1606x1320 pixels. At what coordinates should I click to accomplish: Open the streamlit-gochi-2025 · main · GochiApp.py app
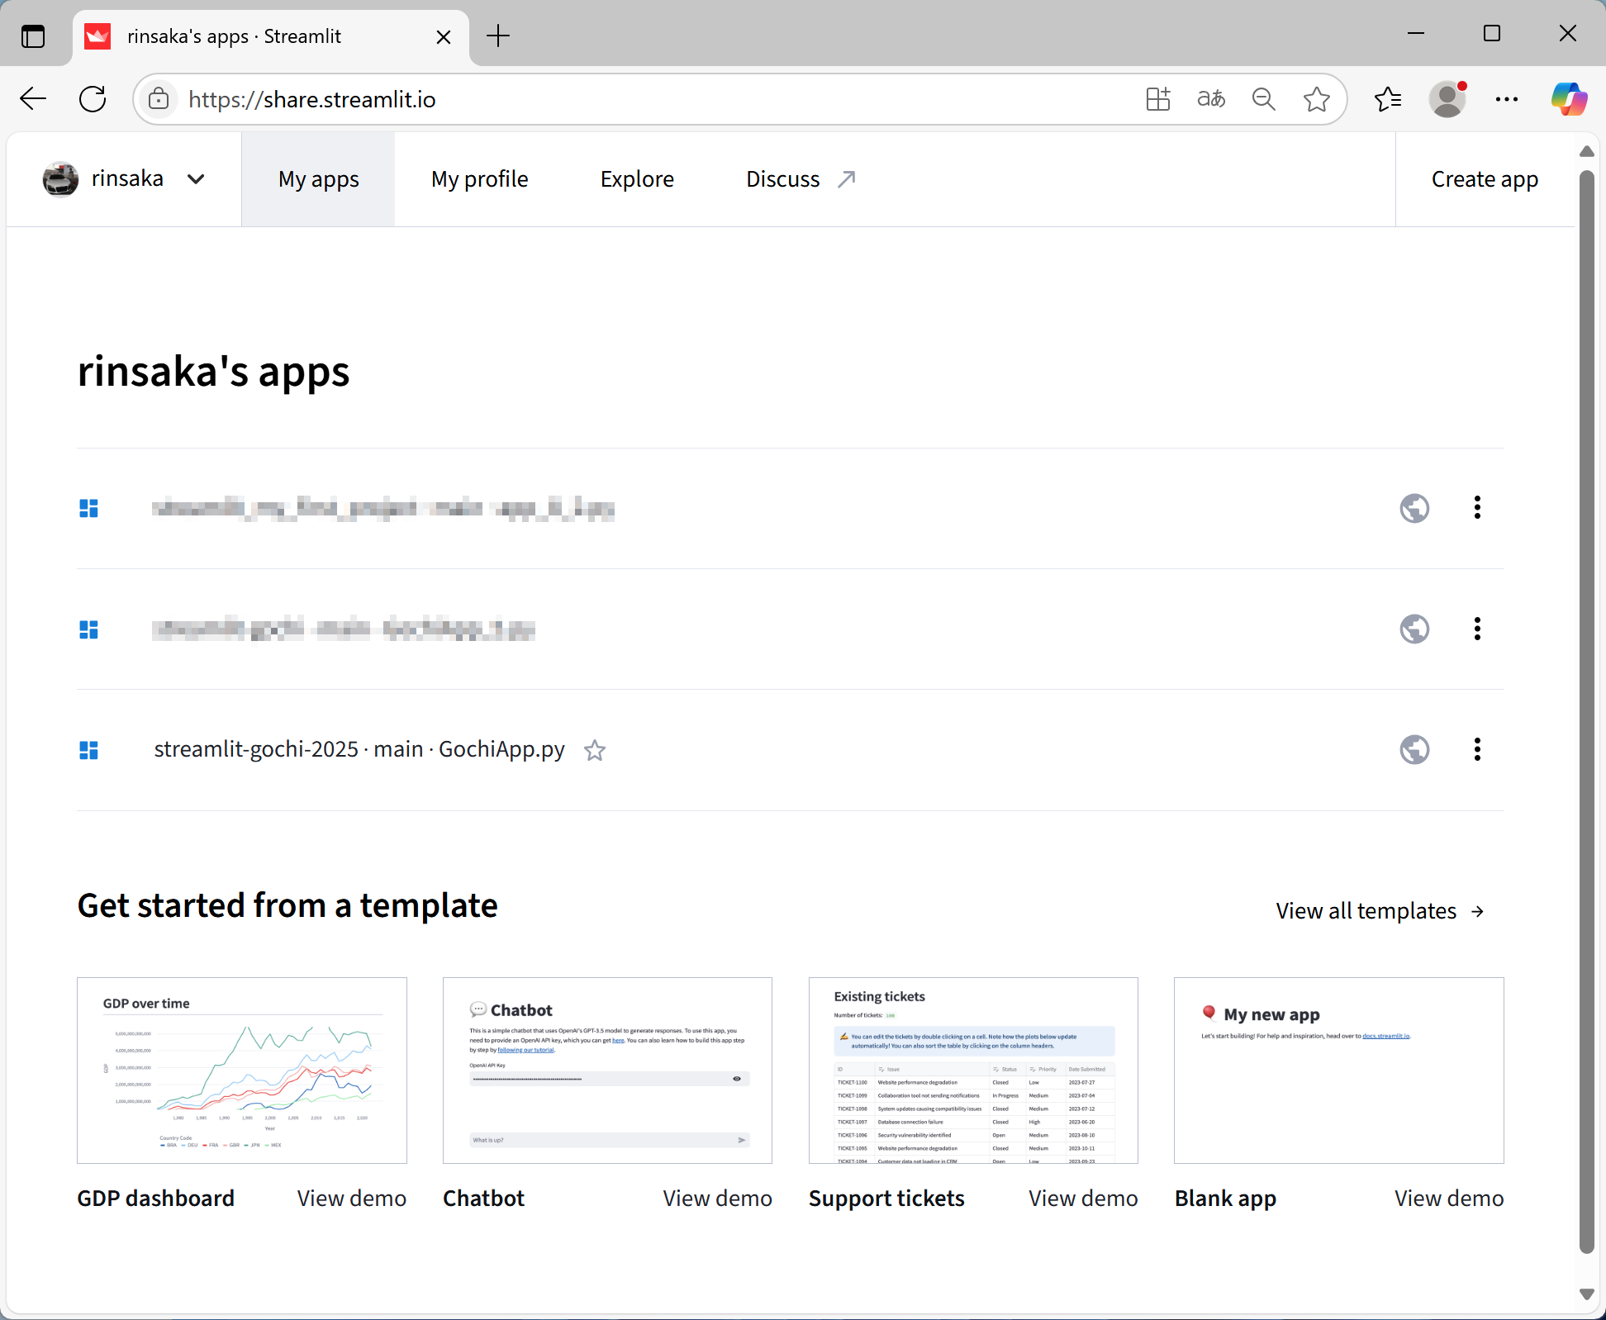click(x=359, y=749)
